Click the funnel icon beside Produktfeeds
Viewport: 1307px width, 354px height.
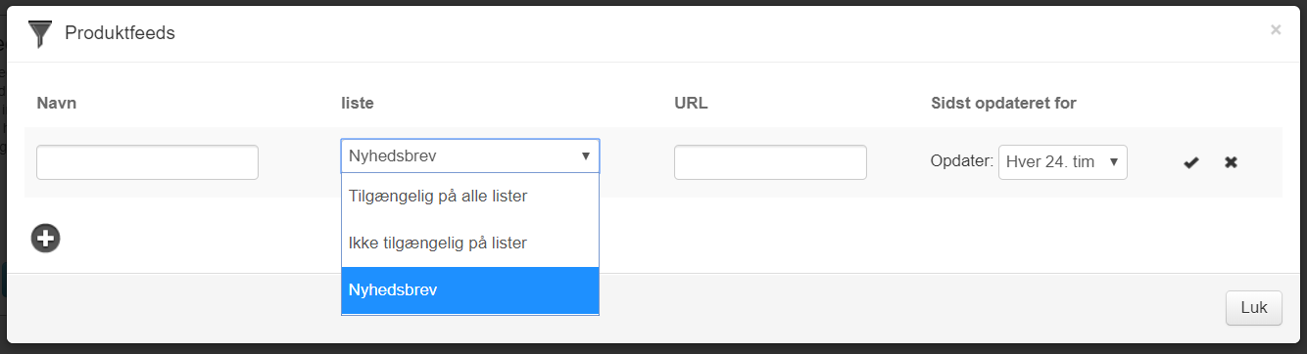pyautogui.click(x=39, y=34)
